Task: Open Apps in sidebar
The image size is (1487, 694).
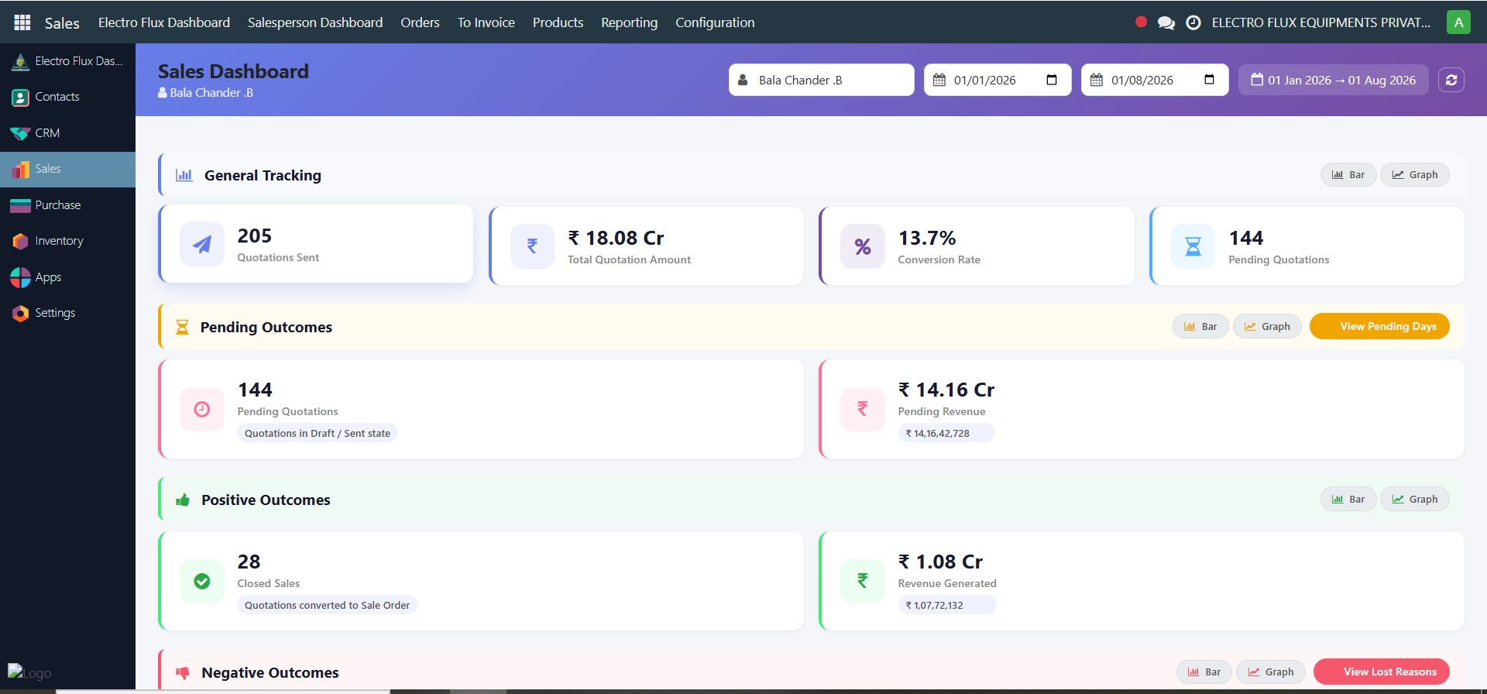Action: pos(67,277)
